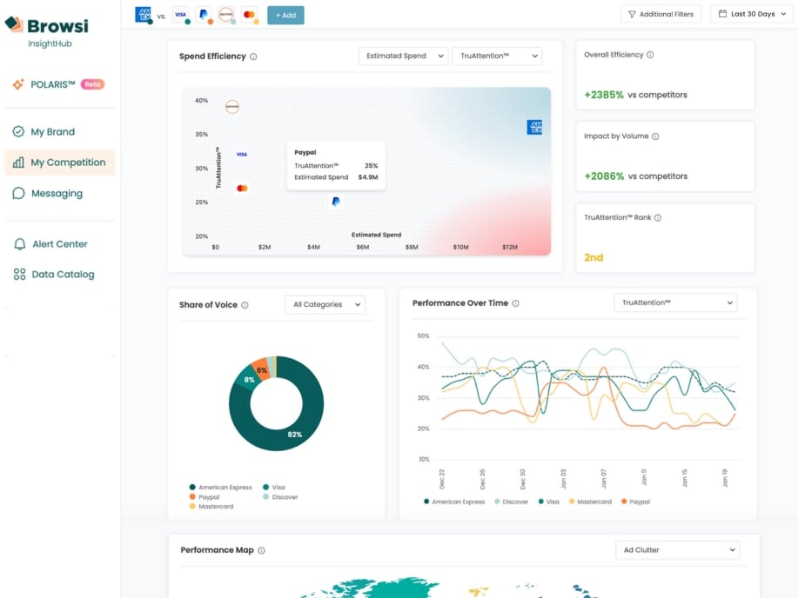The height and width of the screenshot is (598, 798).
Task: Click the Performance Map info icon
Action: tap(261, 550)
